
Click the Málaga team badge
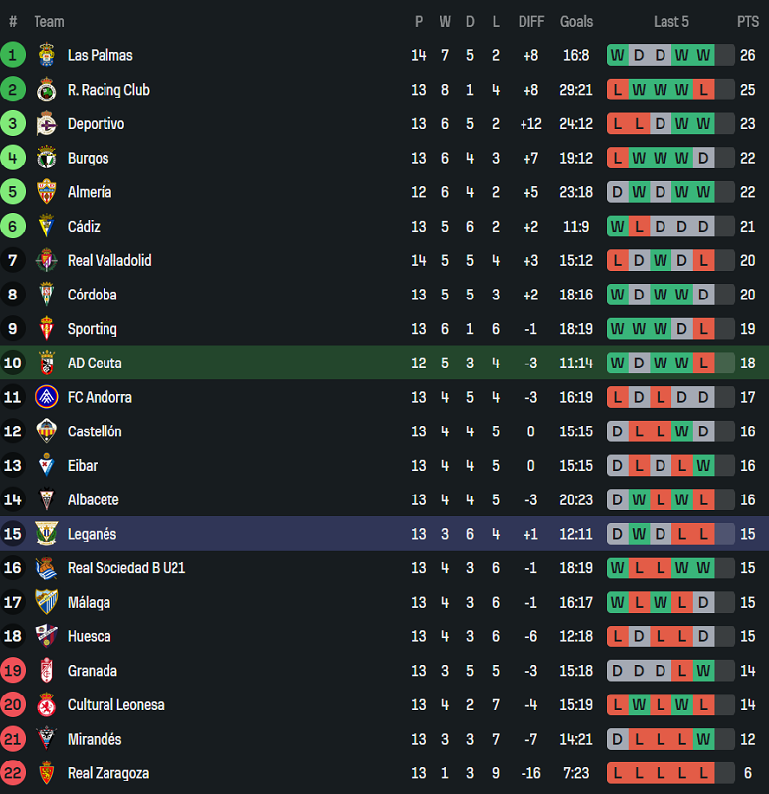46,602
